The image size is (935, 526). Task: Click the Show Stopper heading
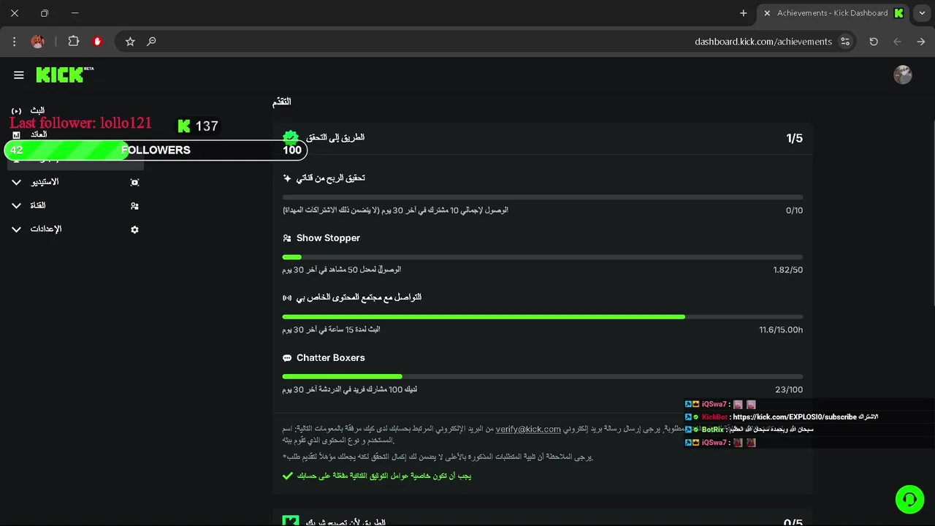(x=328, y=238)
